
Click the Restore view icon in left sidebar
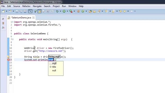[3, 19]
